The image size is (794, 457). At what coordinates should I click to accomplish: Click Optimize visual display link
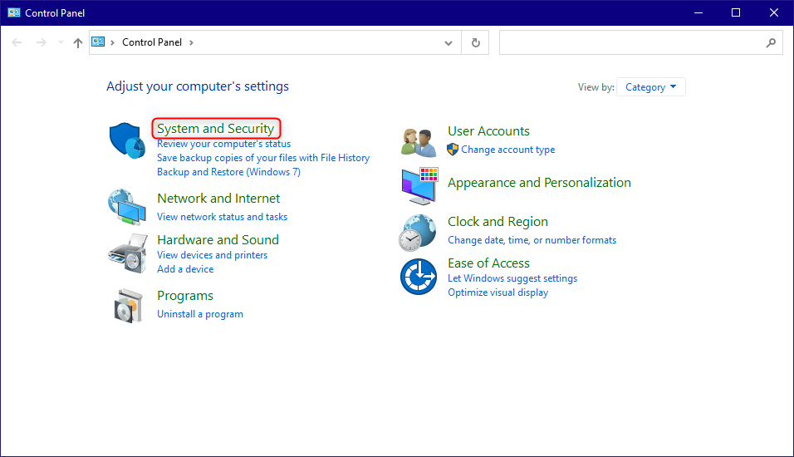[497, 292]
